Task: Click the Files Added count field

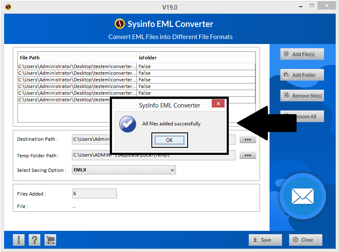Action: tap(94, 193)
